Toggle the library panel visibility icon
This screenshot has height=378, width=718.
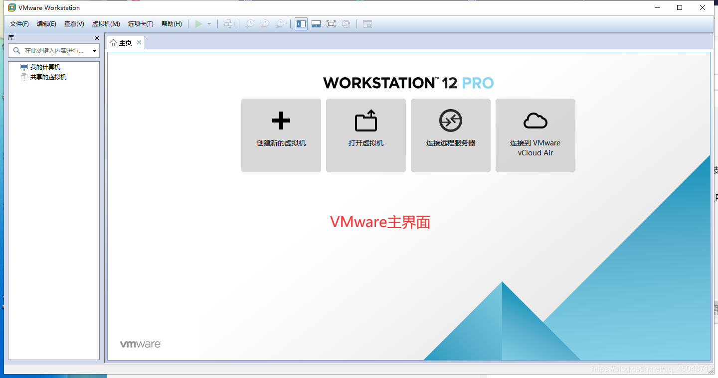click(301, 23)
